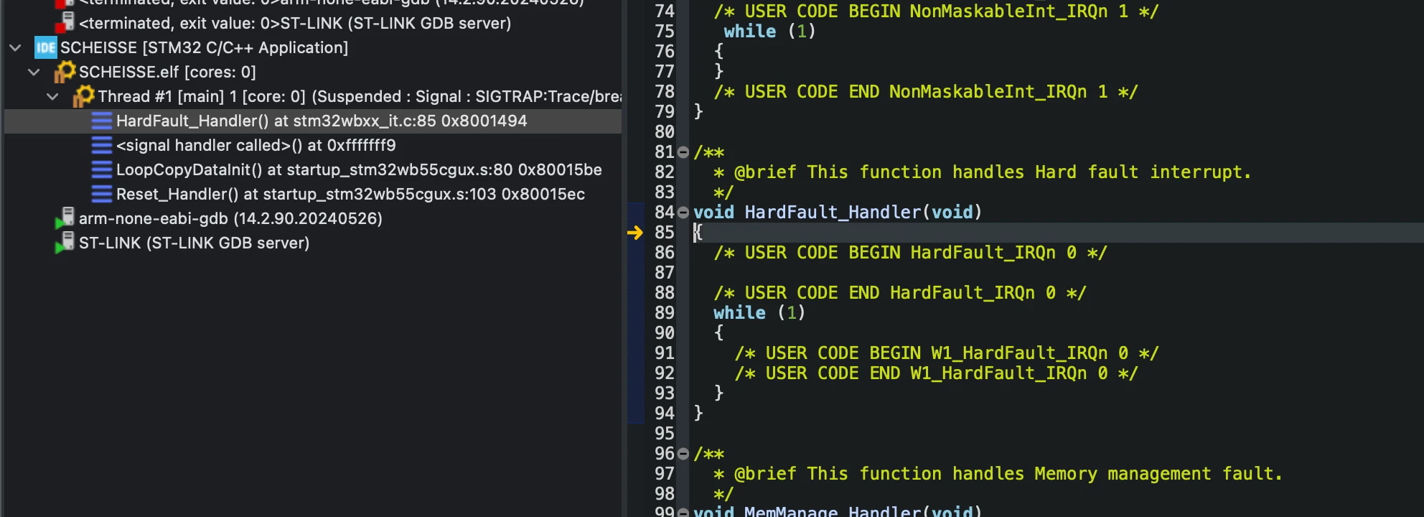Select the running ST-LINK GDB server entry
The width and height of the screenshot is (1424, 517).
(194, 243)
